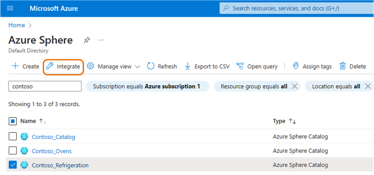The height and width of the screenshot is (175, 374).
Task: Sort by Name column header
Action: click(x=28, y=121)
